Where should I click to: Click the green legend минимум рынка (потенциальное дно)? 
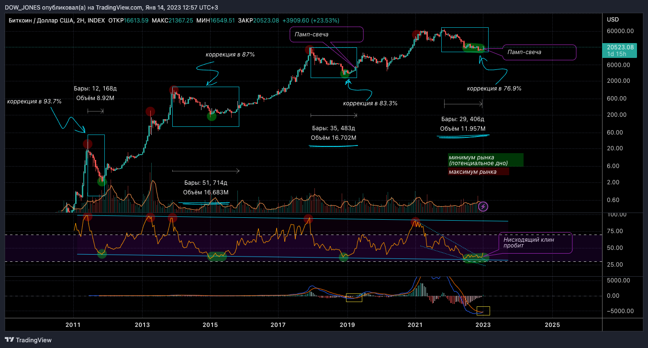[x=485, y=160]
